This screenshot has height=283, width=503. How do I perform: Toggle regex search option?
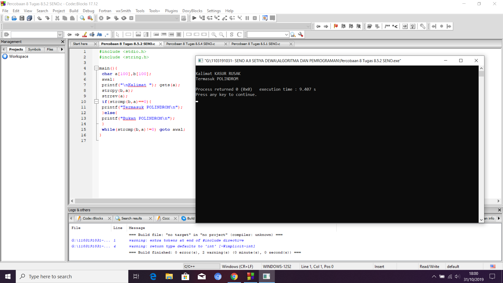(107, 35)
